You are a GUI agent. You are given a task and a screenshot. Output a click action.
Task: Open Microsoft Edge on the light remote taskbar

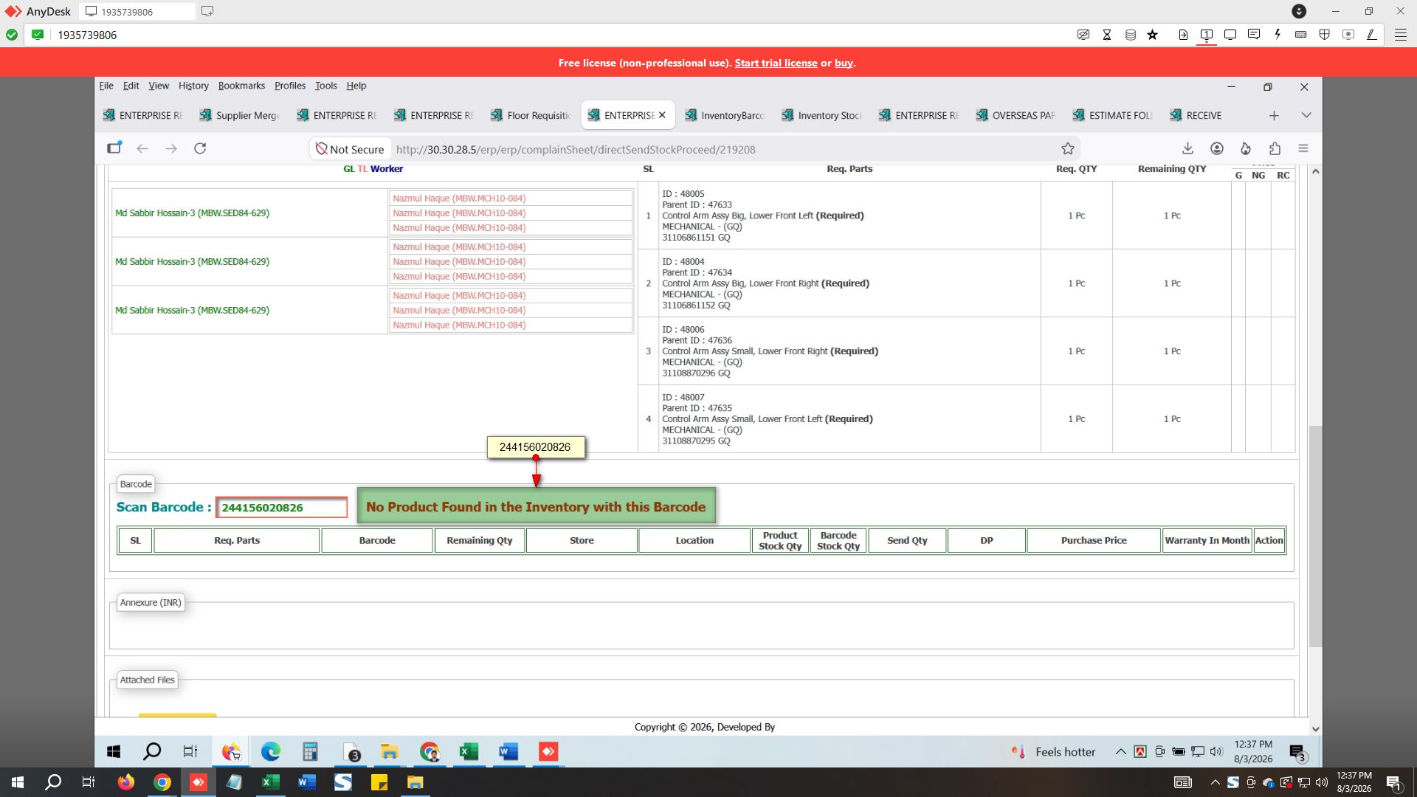pyautogui.click(x=271, y=752)
